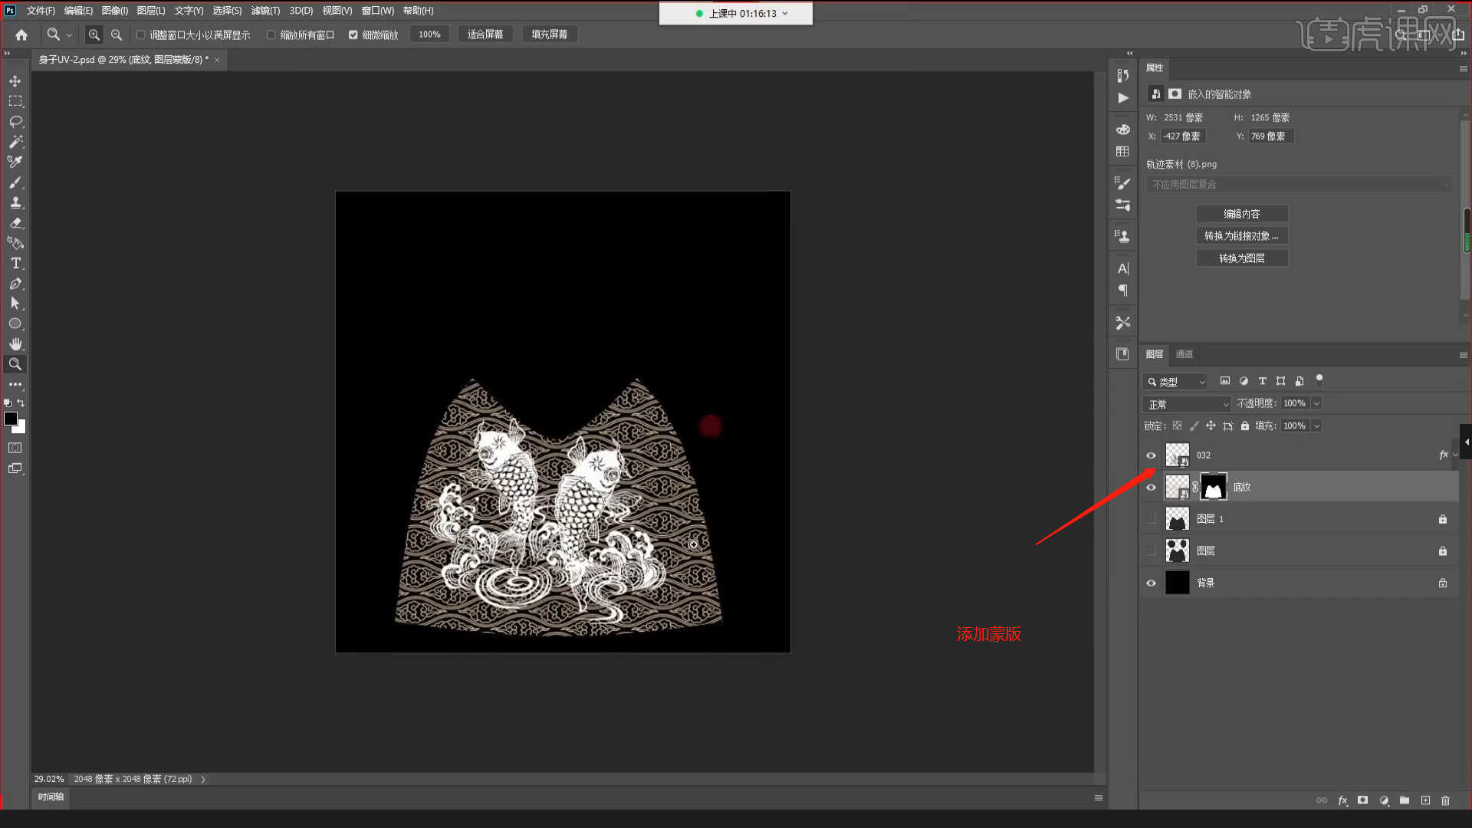This screenshot has height=828, width=1472.
Task: Open the fill percentage dropdown arrow
Action: [x=1316, y=426]
